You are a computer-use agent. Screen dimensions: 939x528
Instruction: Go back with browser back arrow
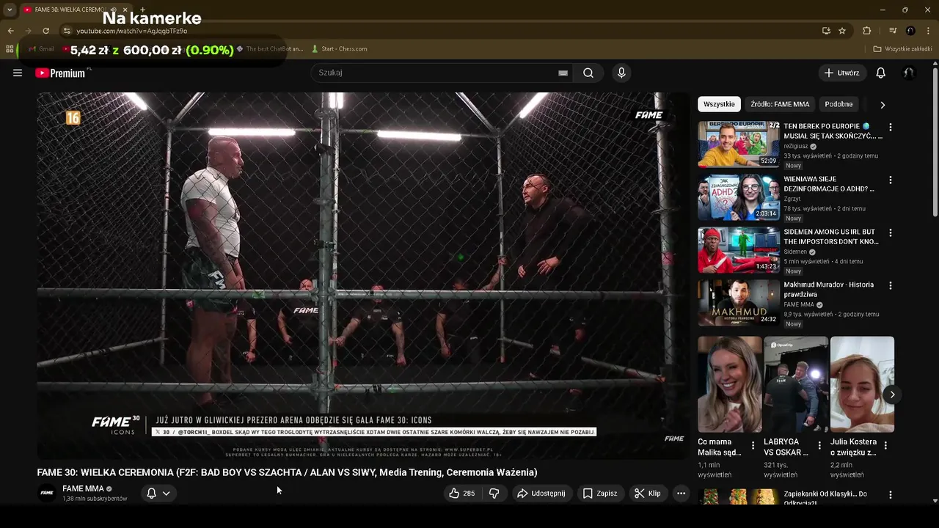click(x=10, y=31)
